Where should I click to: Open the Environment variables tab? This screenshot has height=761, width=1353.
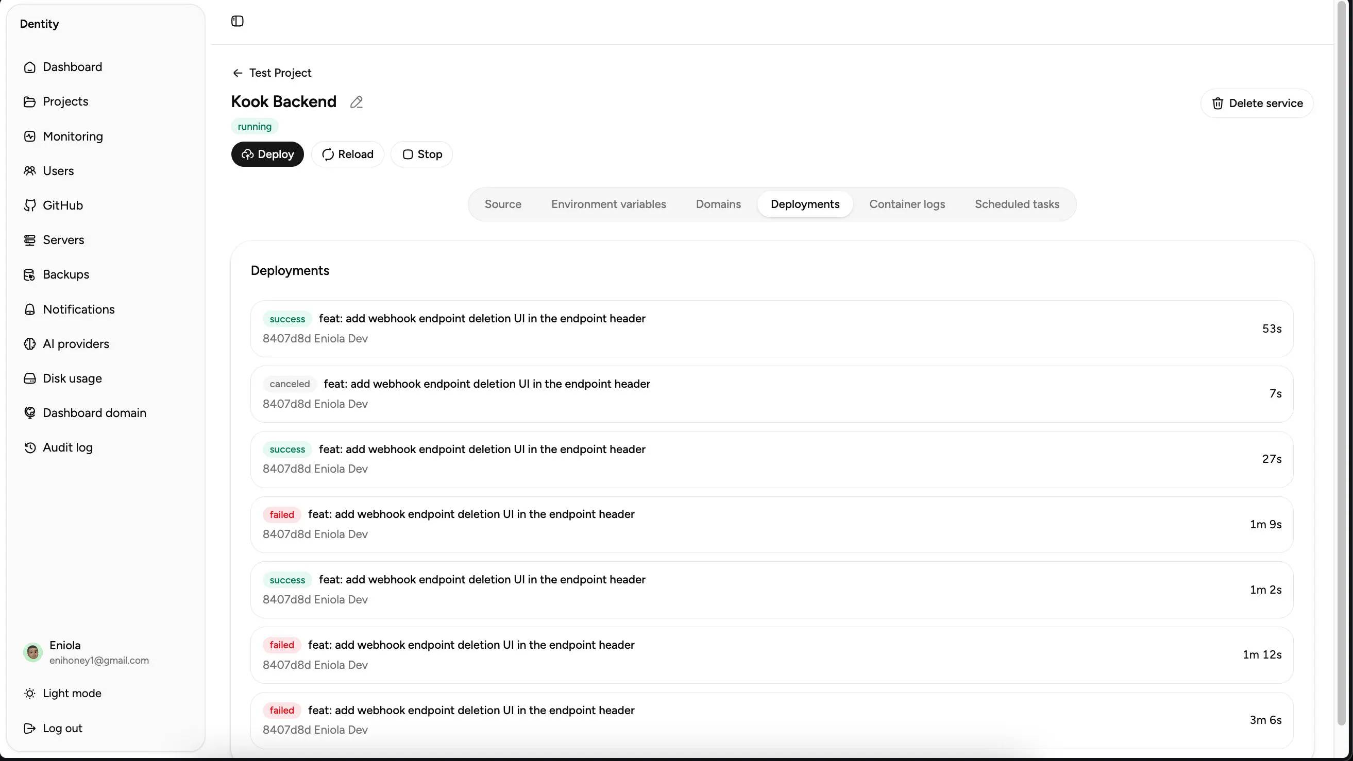[x=608, y=204]
